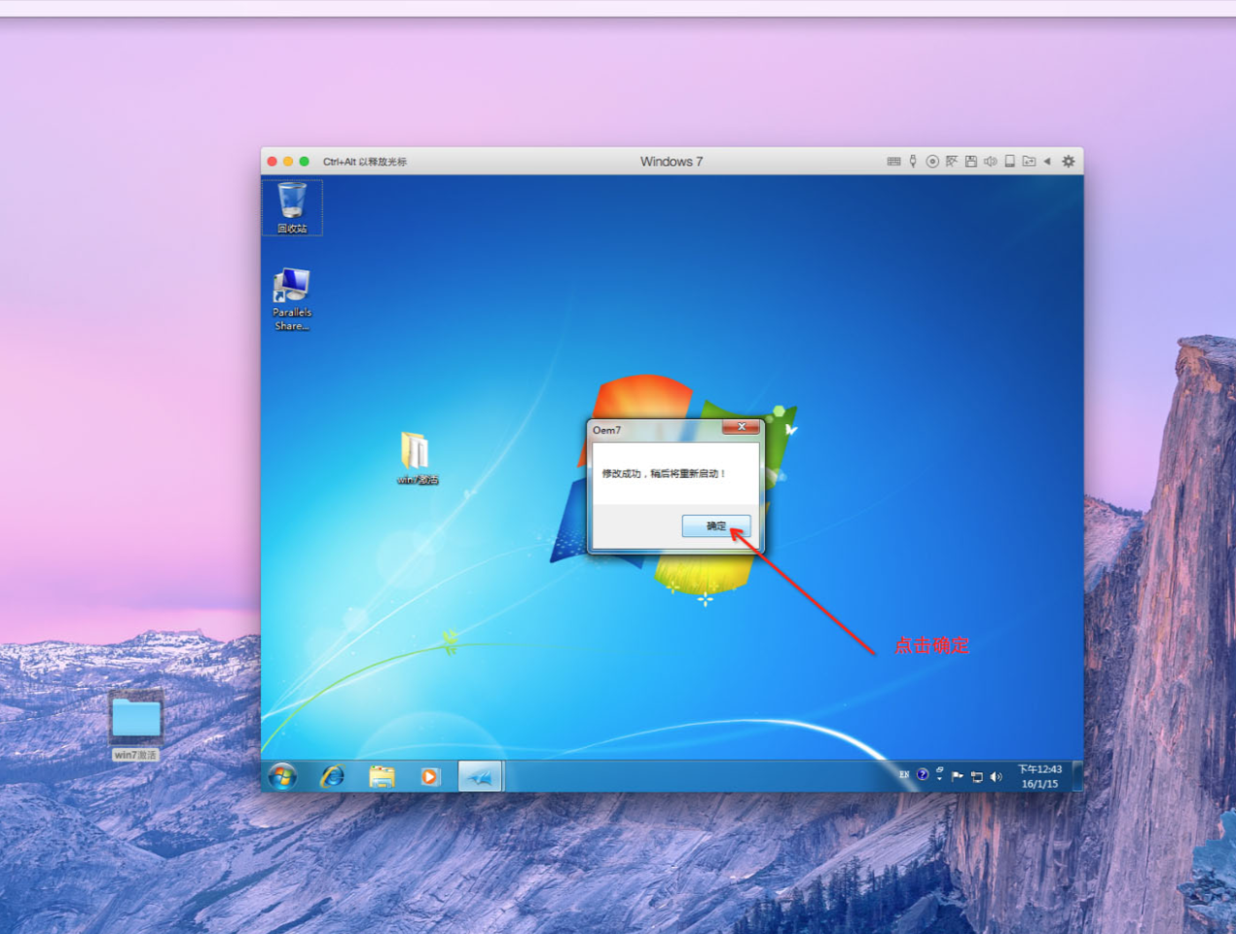Click the CD/DVD disc icon in title bar

tap(932, 162)
